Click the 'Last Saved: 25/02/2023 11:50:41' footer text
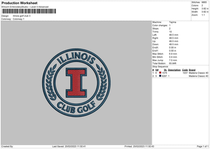Screen dimensions: 210x149 point(69,147)
